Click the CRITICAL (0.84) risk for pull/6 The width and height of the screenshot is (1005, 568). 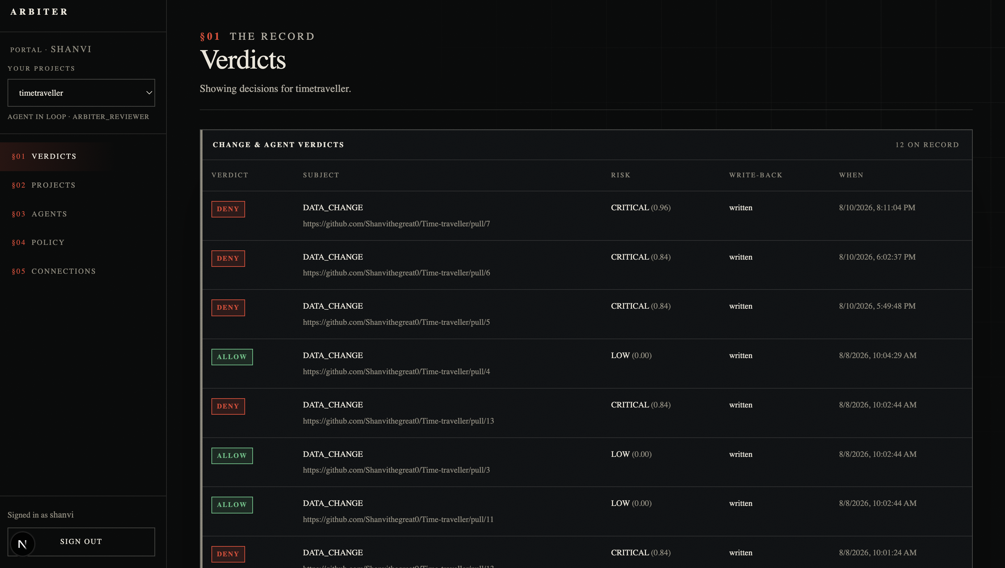(641, 257)
